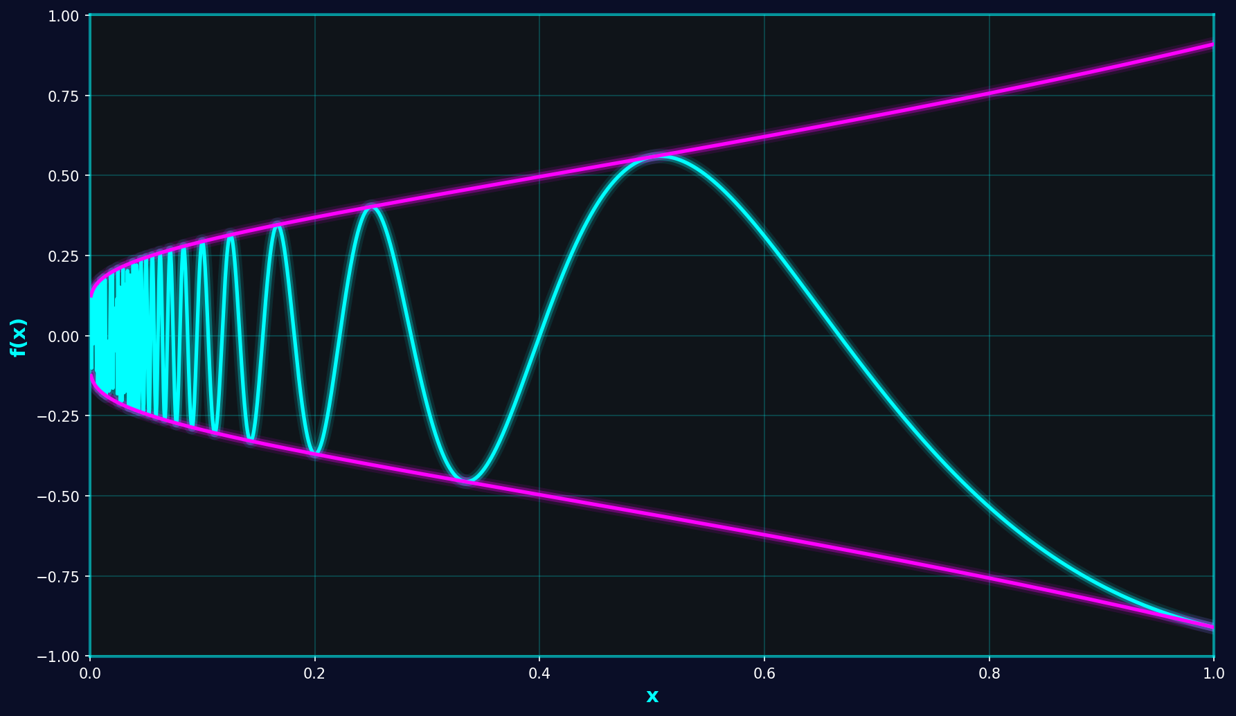Click the 0.75 y-axis tick label

[64, 96]
